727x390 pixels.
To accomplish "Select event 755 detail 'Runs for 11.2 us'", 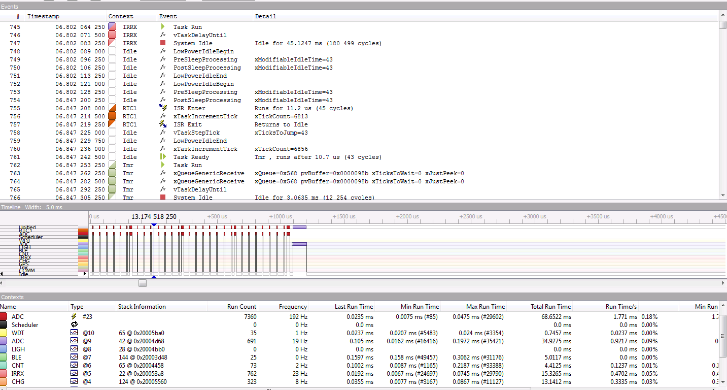I will pos(304,108).
